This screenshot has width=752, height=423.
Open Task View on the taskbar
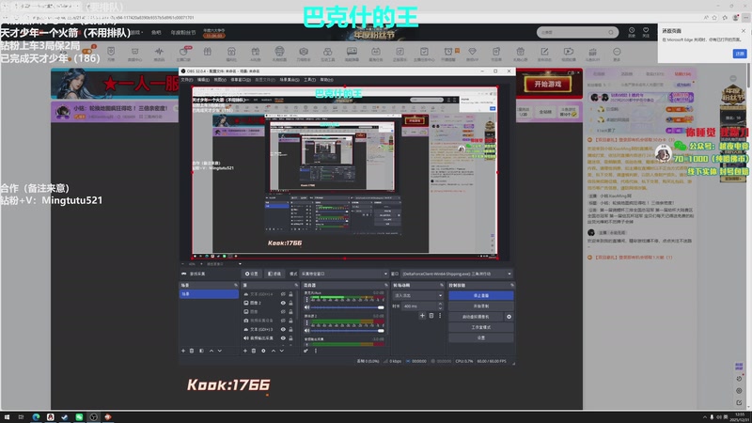(x=21, y=417)
